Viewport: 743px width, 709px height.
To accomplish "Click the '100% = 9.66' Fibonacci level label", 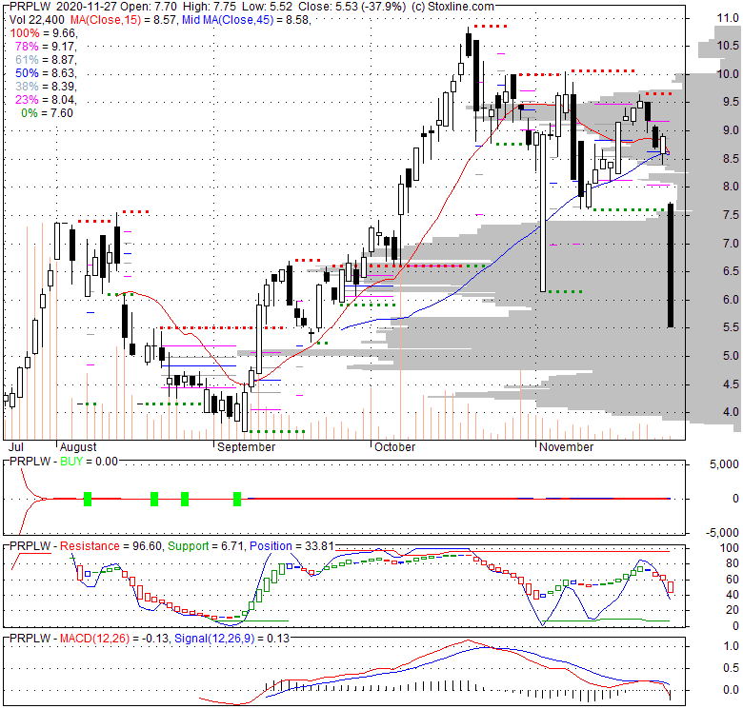I will [x=43, y=33].
